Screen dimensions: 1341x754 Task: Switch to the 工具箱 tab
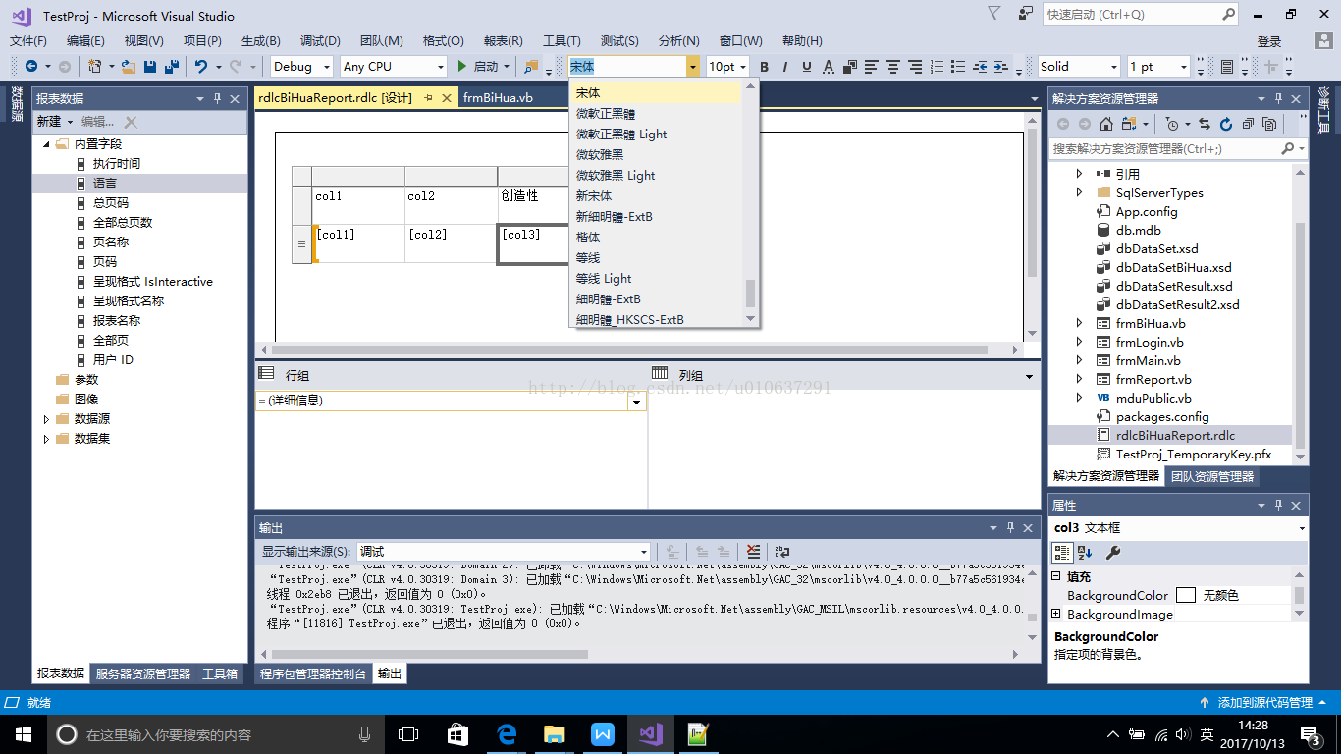(x=220, y=674)
